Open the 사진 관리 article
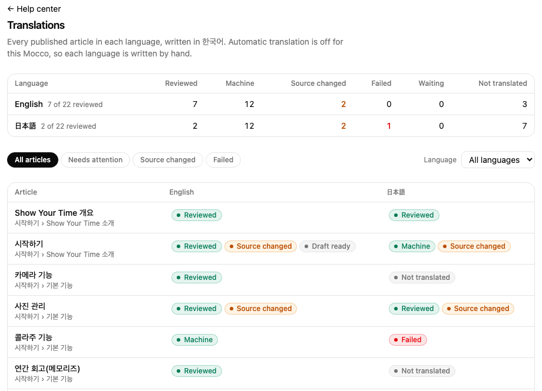The image size is (542, 391). (x=30, y=306)
